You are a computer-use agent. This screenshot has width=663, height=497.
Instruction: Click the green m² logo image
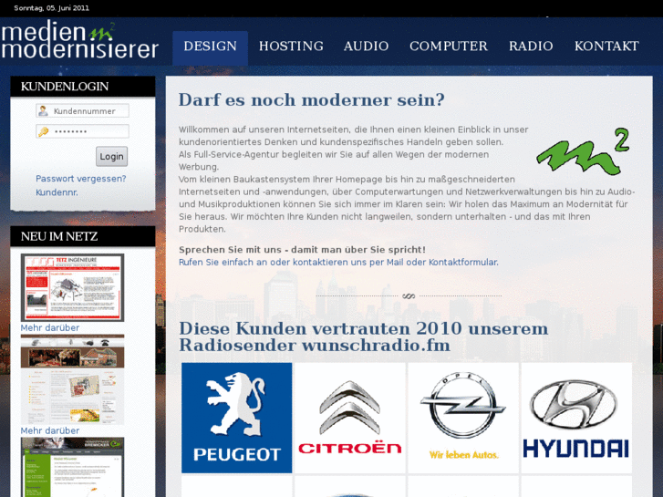pos(583,151)
